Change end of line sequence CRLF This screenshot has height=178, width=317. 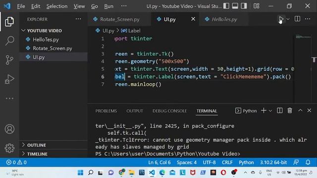227,163
